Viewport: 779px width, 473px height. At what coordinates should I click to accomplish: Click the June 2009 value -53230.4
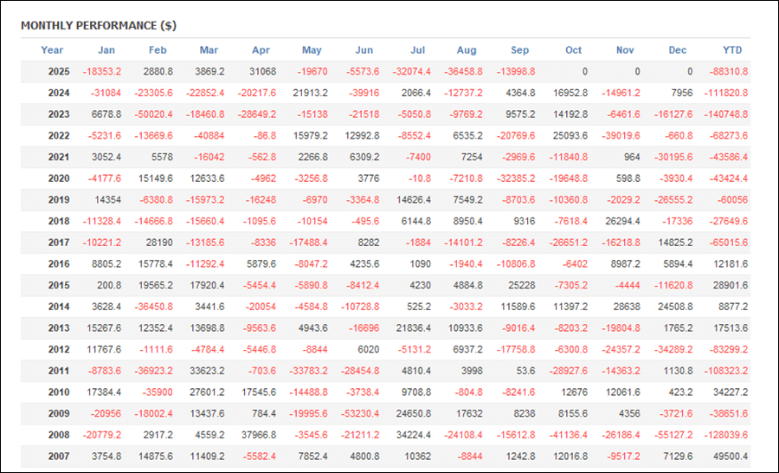point(358,414)
